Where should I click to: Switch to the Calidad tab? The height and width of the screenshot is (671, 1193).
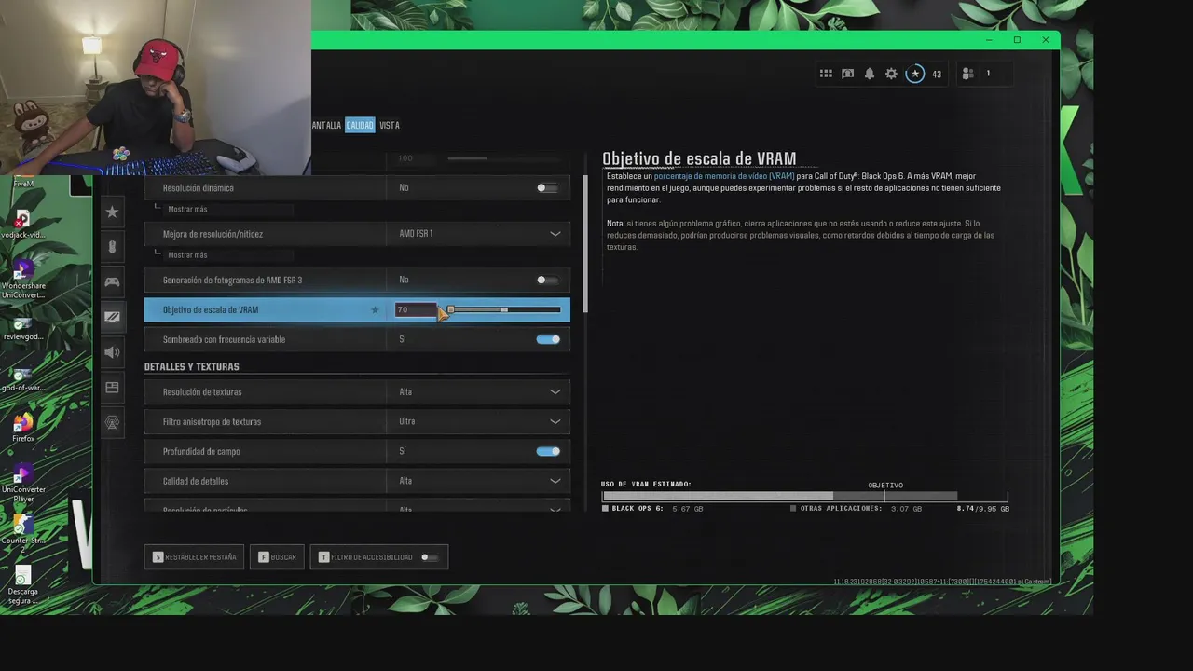point(360,125)
